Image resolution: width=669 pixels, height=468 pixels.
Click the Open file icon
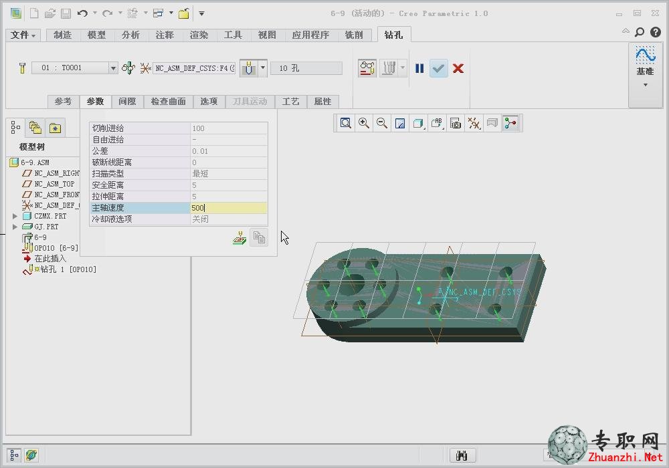click(50, 13)
